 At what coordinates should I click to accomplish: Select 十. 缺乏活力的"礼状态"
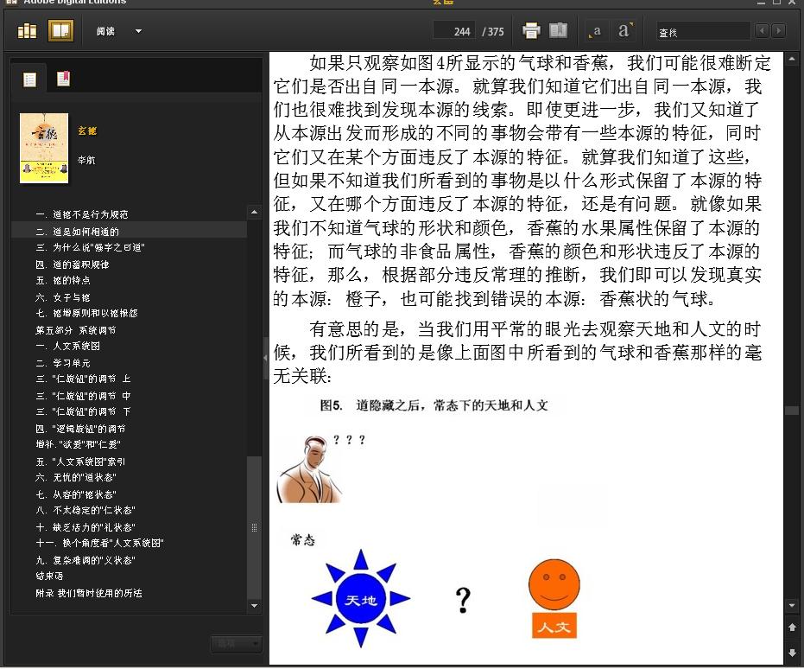click(x=85, y=527)
